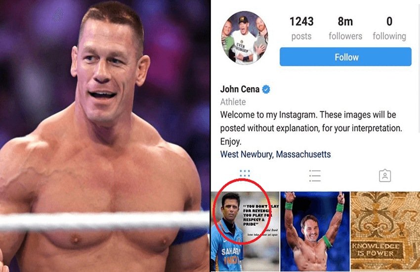This screenshot has height=272, width=420.
Task: Open the wrestler with raised arms post
Action: tap(315, 231)
